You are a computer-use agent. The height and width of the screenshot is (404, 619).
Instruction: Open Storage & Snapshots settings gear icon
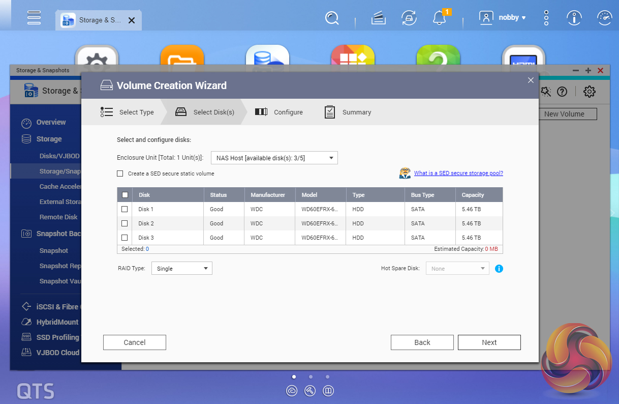pos(589,92)
